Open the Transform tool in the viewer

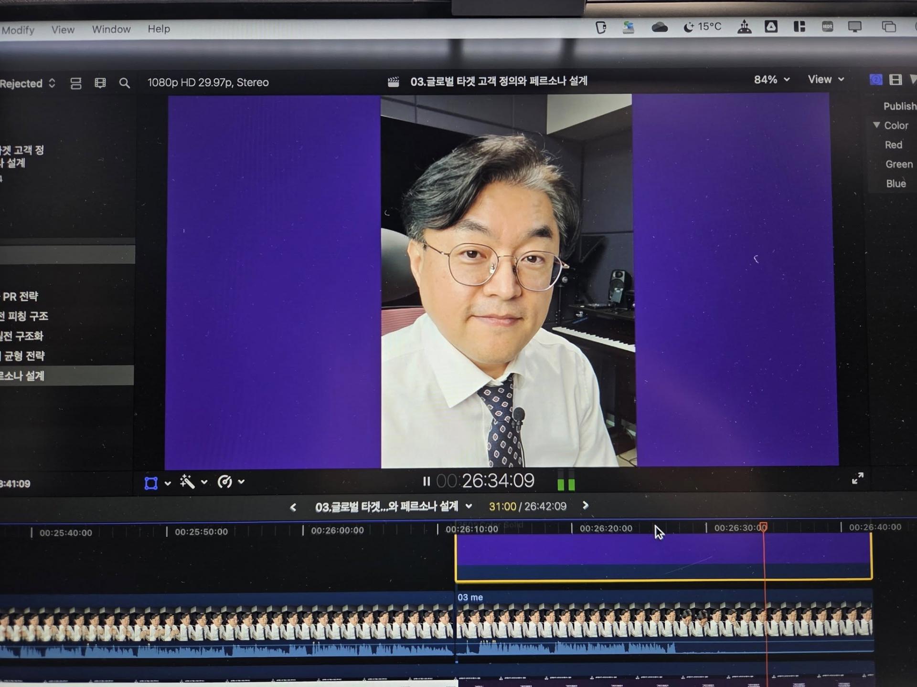(x=151, y=483)
